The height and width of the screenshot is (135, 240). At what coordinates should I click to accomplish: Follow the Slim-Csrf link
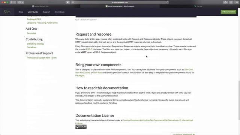click(189, 69)
